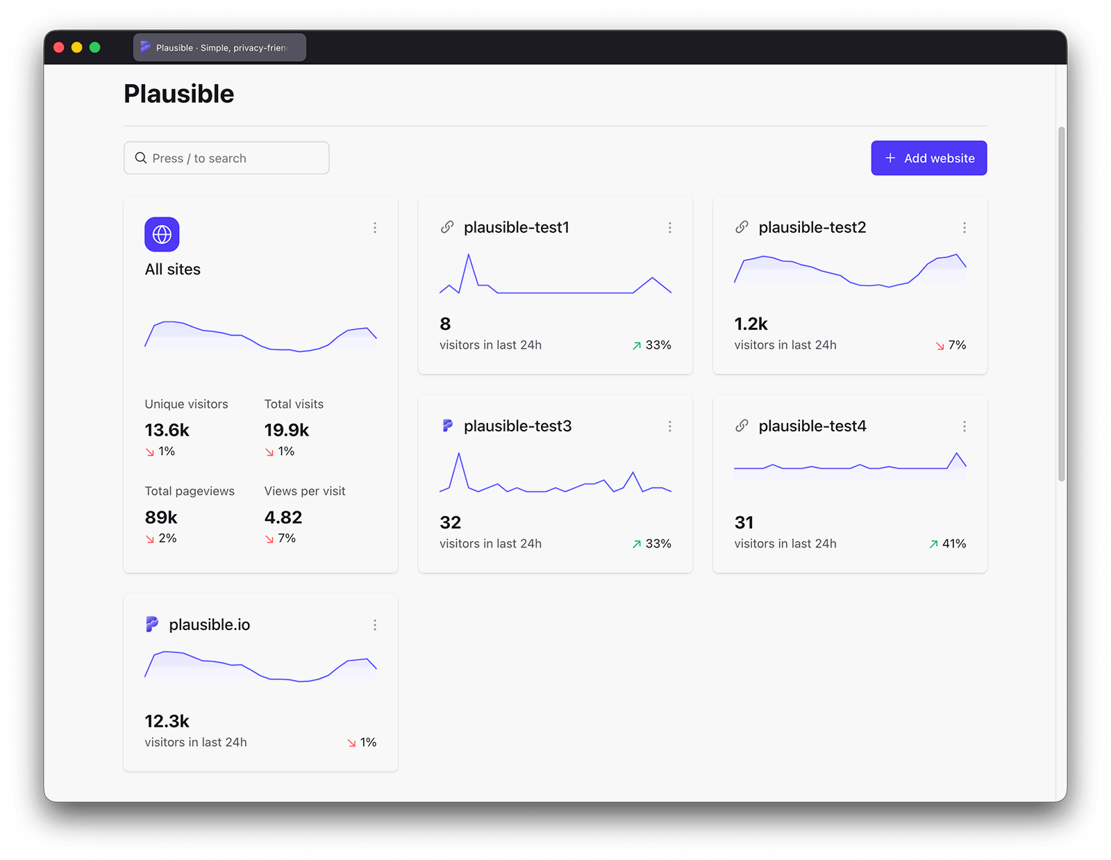
Task: Select the Plausible browser tab
Action: pos(219,47)
